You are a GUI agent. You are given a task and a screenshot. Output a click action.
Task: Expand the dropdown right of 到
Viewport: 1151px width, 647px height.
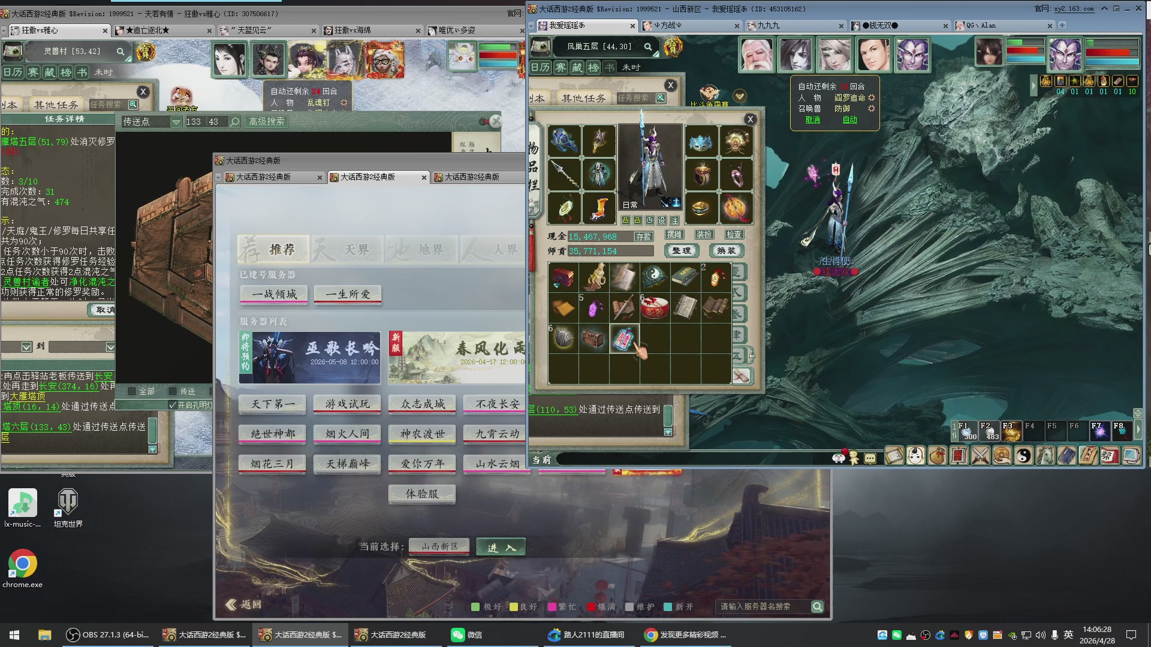[x=110, y=347]
